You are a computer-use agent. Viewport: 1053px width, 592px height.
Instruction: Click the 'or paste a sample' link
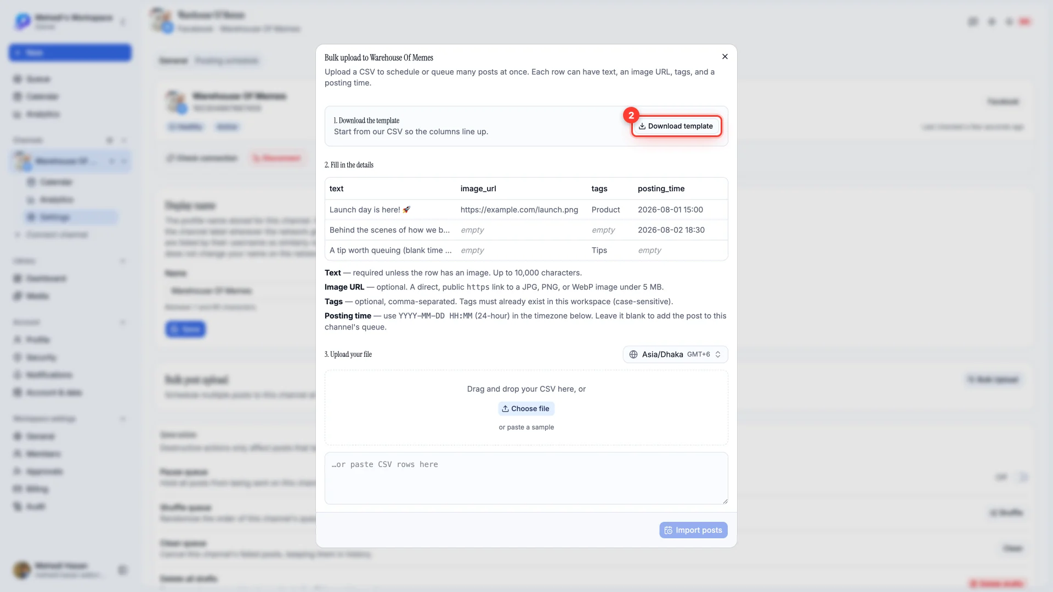[x=526, y=427]
